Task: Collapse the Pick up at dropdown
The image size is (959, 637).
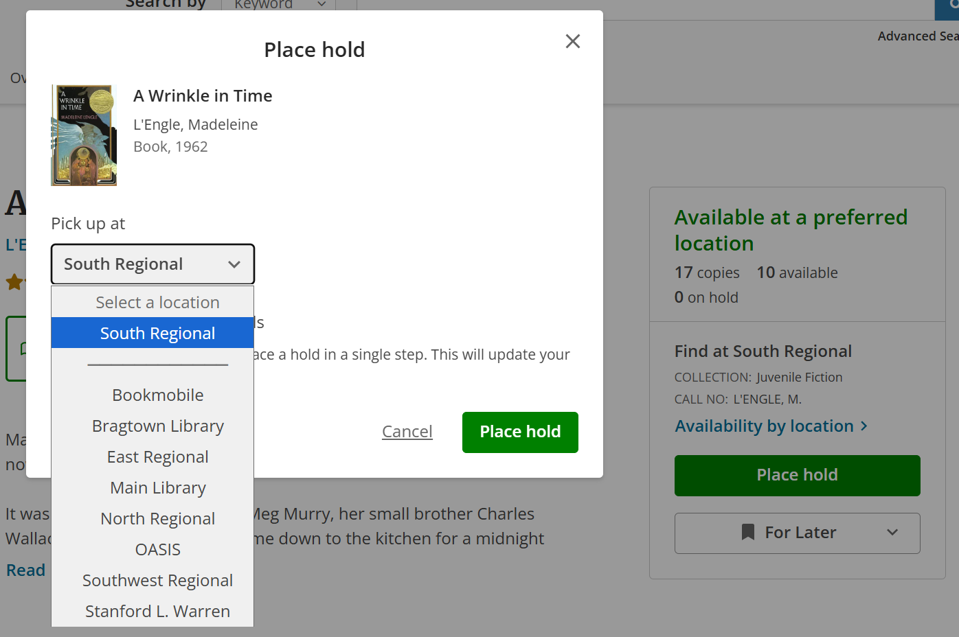Action: [153, 264]
